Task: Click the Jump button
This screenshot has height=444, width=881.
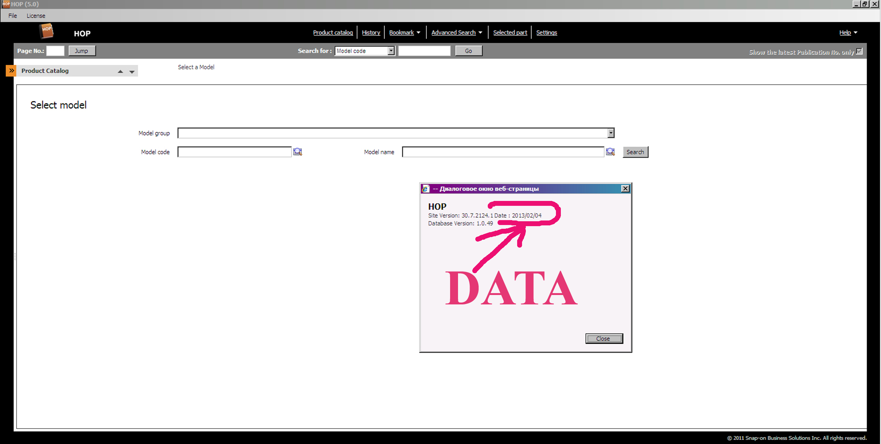Action: (x=82, y=51)
